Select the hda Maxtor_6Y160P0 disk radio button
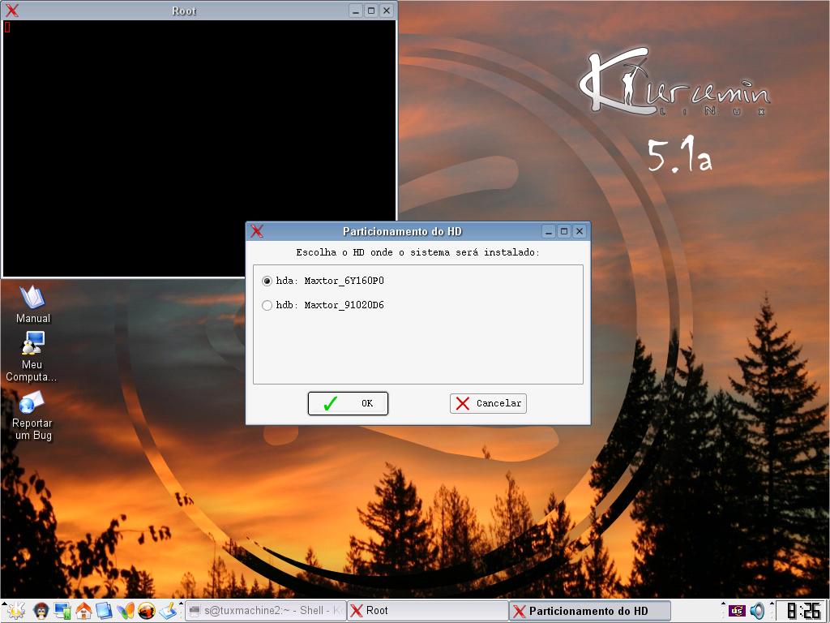830x623 pixels. click(267, 281)
